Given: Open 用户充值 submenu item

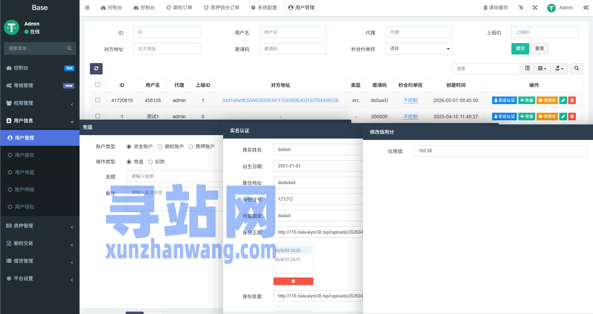Looking at the screenshot, I should tap(40, 172).
